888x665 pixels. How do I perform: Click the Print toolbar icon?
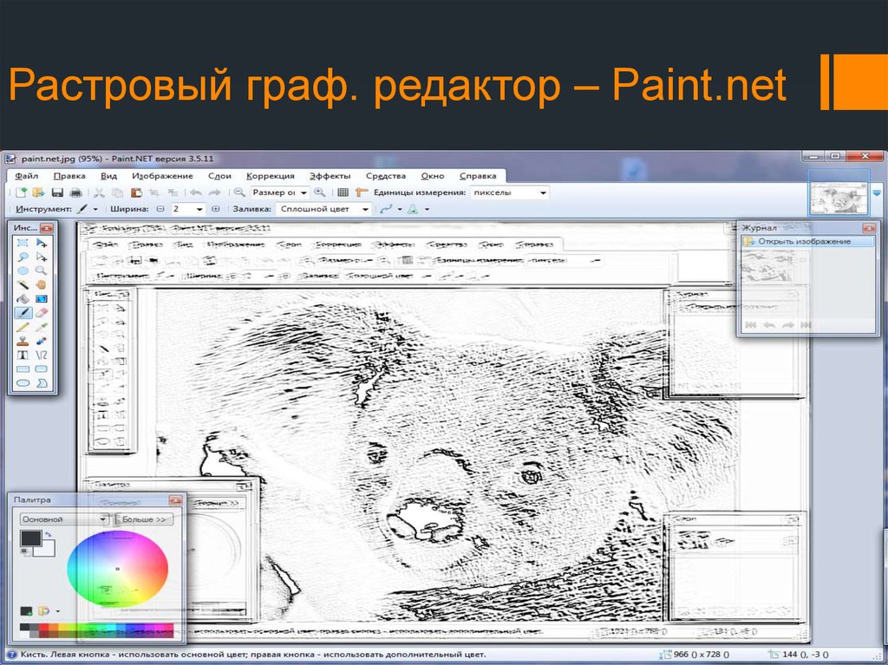click(75, 192)
